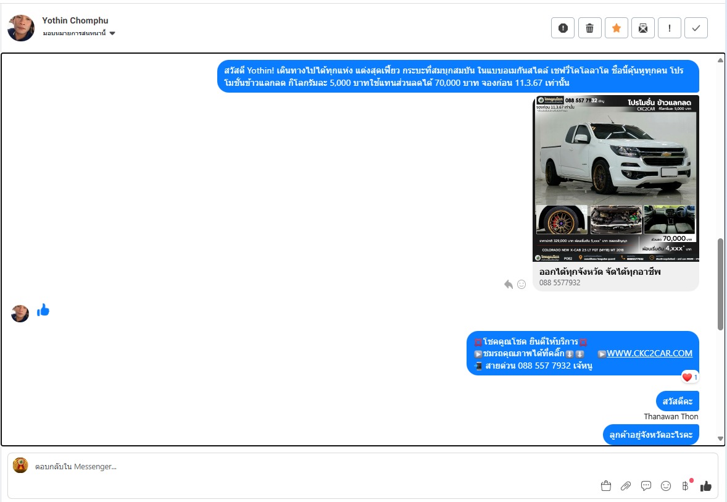This screenshot has width=727, height=502.
Task: Delete conversation with the trash icon
Action: pyautogui.click(x=589, y=28)
